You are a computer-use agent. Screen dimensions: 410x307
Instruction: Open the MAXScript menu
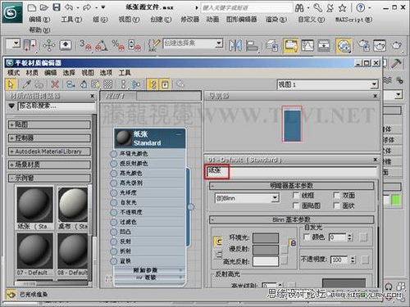[x=353, y=20]
